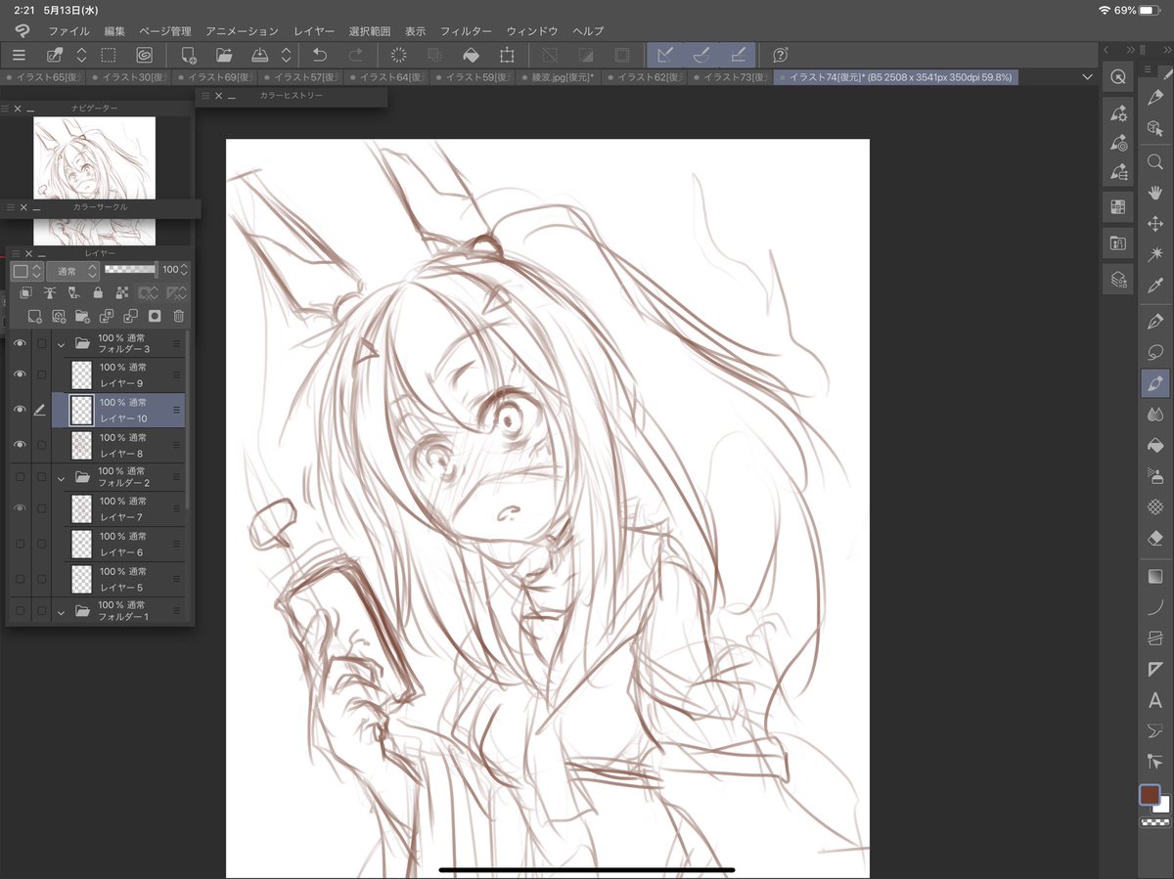Click the Redo arrow in command bar
Viewport: 1174px width, 879px height.
pyautogui.click(x=356, y=56)
